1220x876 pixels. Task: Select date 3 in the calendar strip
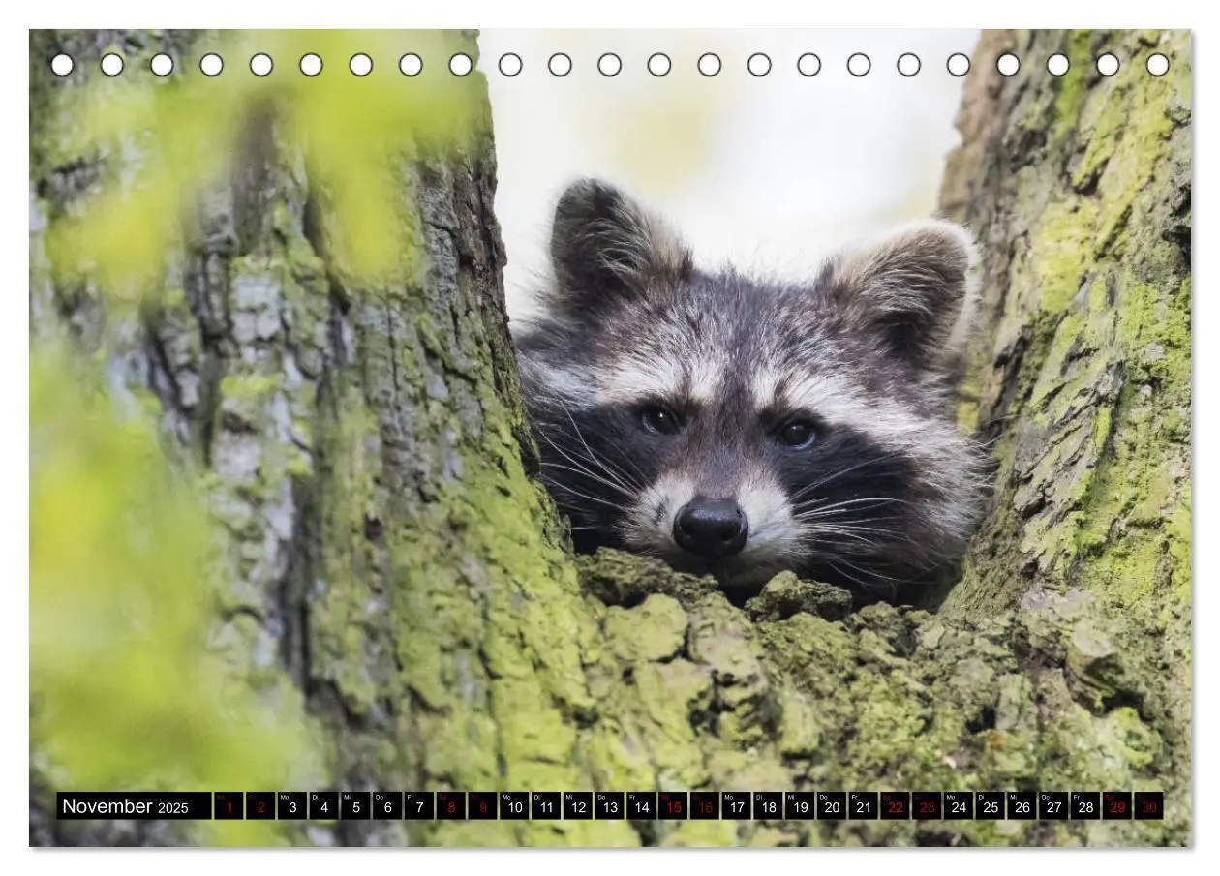click(x=292, y=806)
